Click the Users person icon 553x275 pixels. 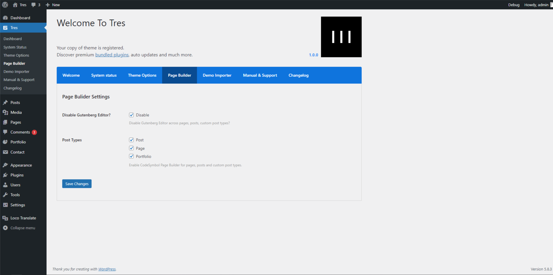click(x=5, y=185)
